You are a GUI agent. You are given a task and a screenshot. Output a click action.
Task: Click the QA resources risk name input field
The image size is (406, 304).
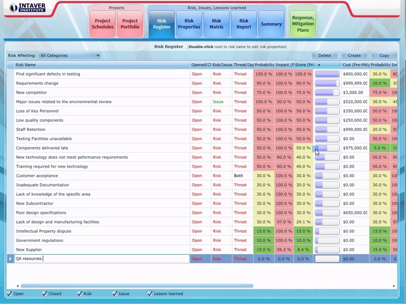pos(102,259)
